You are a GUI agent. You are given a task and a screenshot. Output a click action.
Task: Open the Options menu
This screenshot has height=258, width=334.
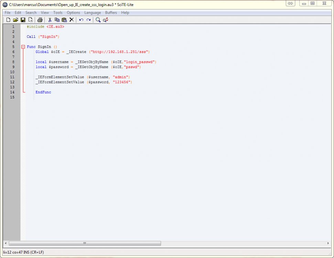(73, 13)
